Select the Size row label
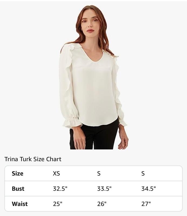The height and width of the screenshot is (216, 187). (18, 173)
